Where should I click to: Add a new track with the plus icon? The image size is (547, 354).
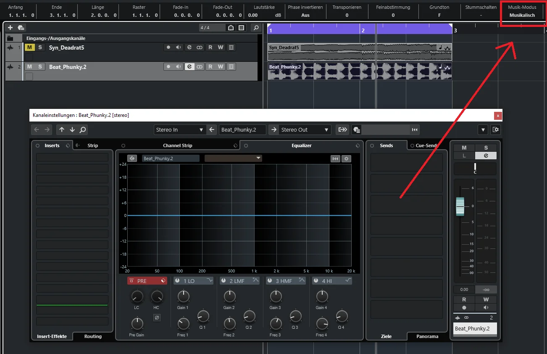click(11, 28)
